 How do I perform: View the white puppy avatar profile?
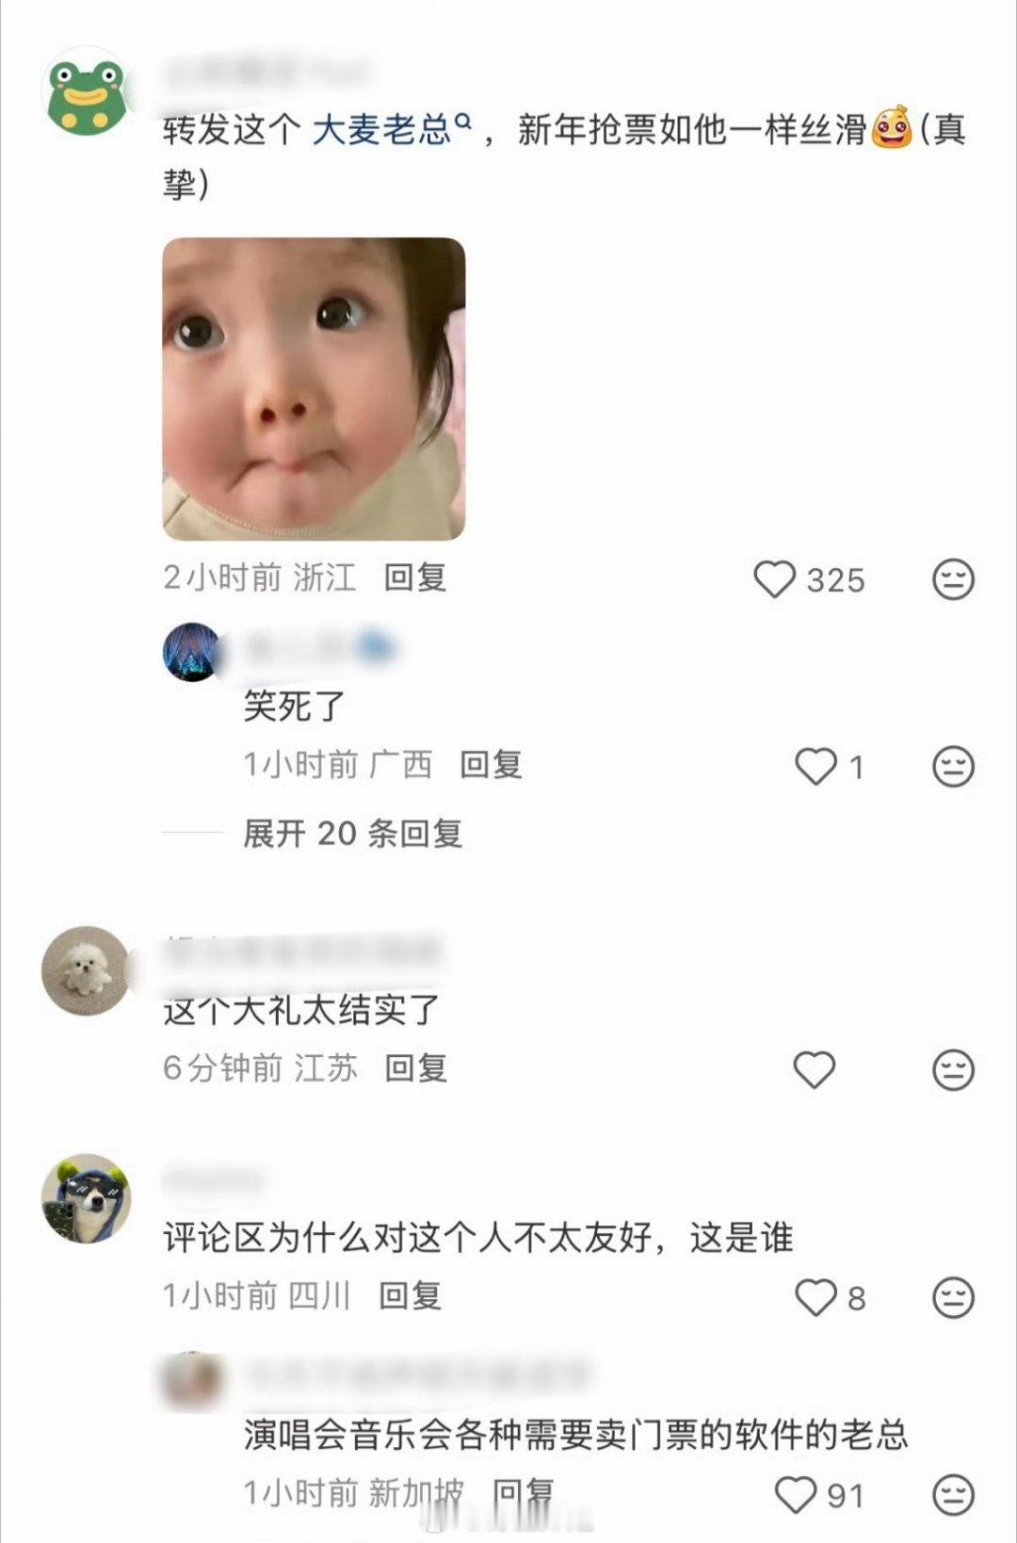pyautogui.click(x=87, y=970)
